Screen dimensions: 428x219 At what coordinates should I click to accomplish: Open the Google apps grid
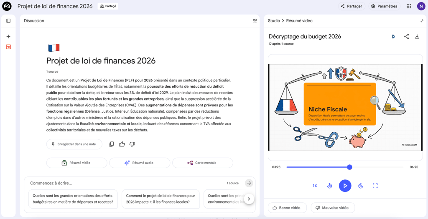[409, 6]
